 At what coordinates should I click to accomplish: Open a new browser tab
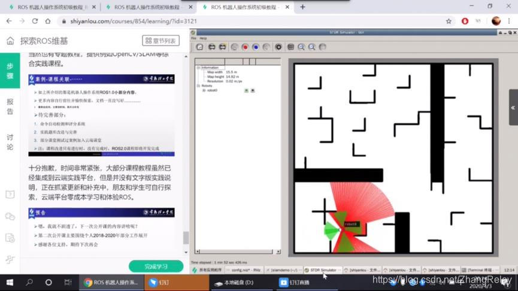click(302, 7)
